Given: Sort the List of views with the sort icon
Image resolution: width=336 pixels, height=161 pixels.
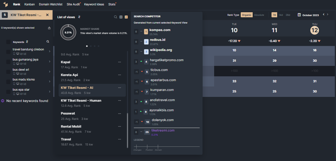Looking at the screenshot, I should [79, 17].
